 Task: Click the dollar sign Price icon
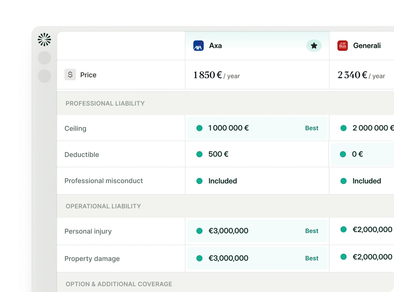pyautogui.click(x=70, y=75)
